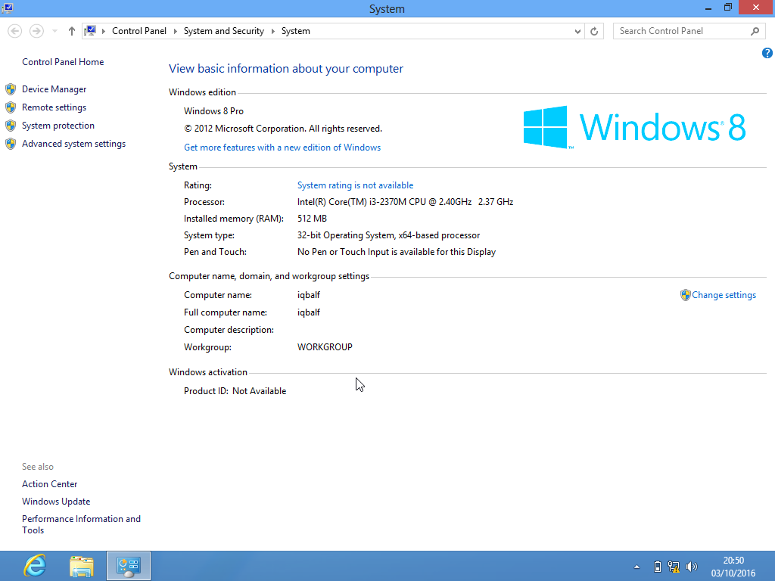
Task: Click the volume speaker tray icon
Action: [x=692, y=567]
